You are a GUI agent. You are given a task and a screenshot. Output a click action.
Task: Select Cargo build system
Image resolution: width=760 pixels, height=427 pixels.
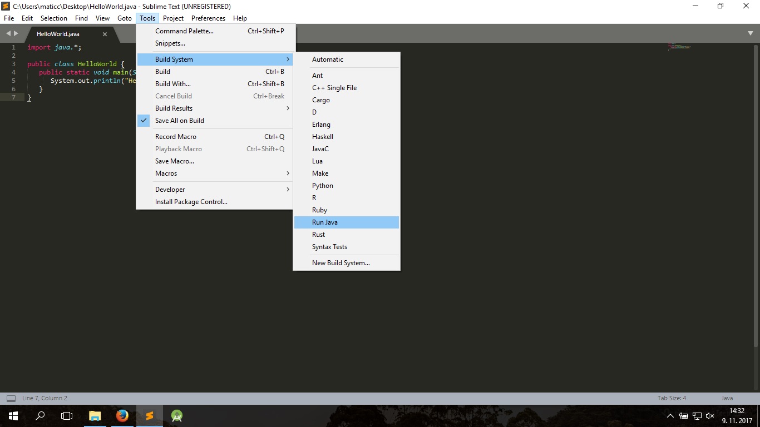pos(347,100)
